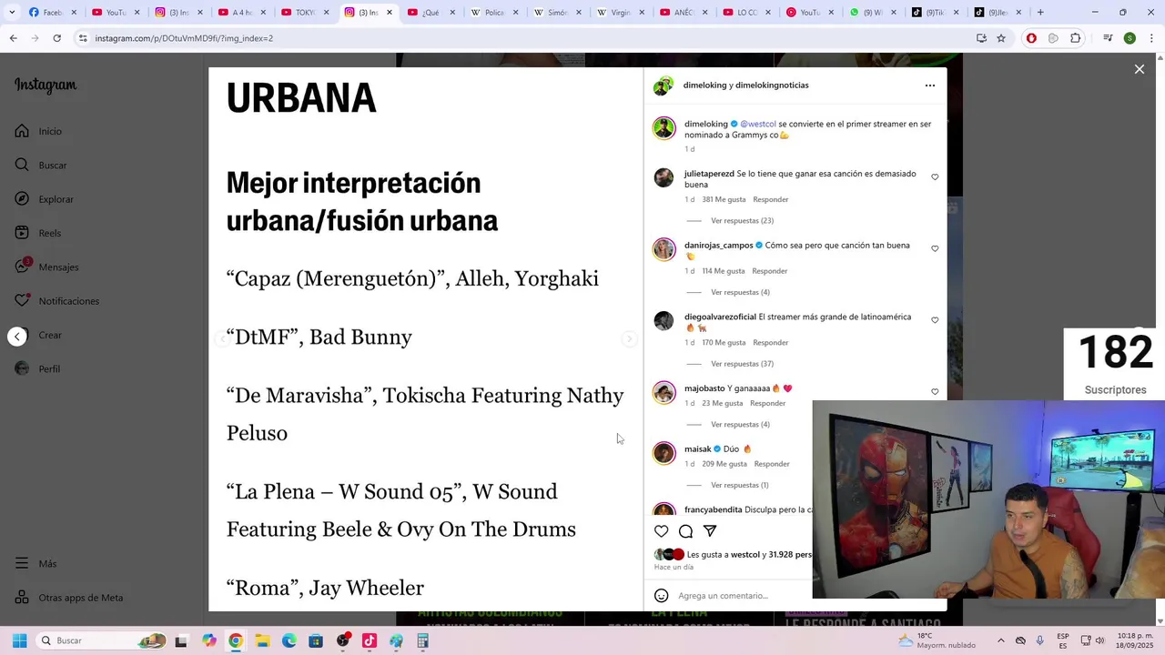Open dimelokingnoticias profile in header
Image resolution: width=1165 pixels, height=655 pixels.
(x=772, y=86)
